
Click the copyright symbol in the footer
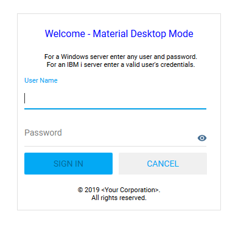80,190
